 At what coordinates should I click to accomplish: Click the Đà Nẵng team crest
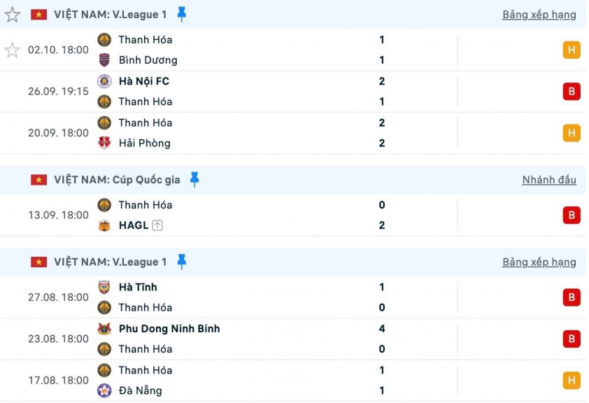coord(104,390)
